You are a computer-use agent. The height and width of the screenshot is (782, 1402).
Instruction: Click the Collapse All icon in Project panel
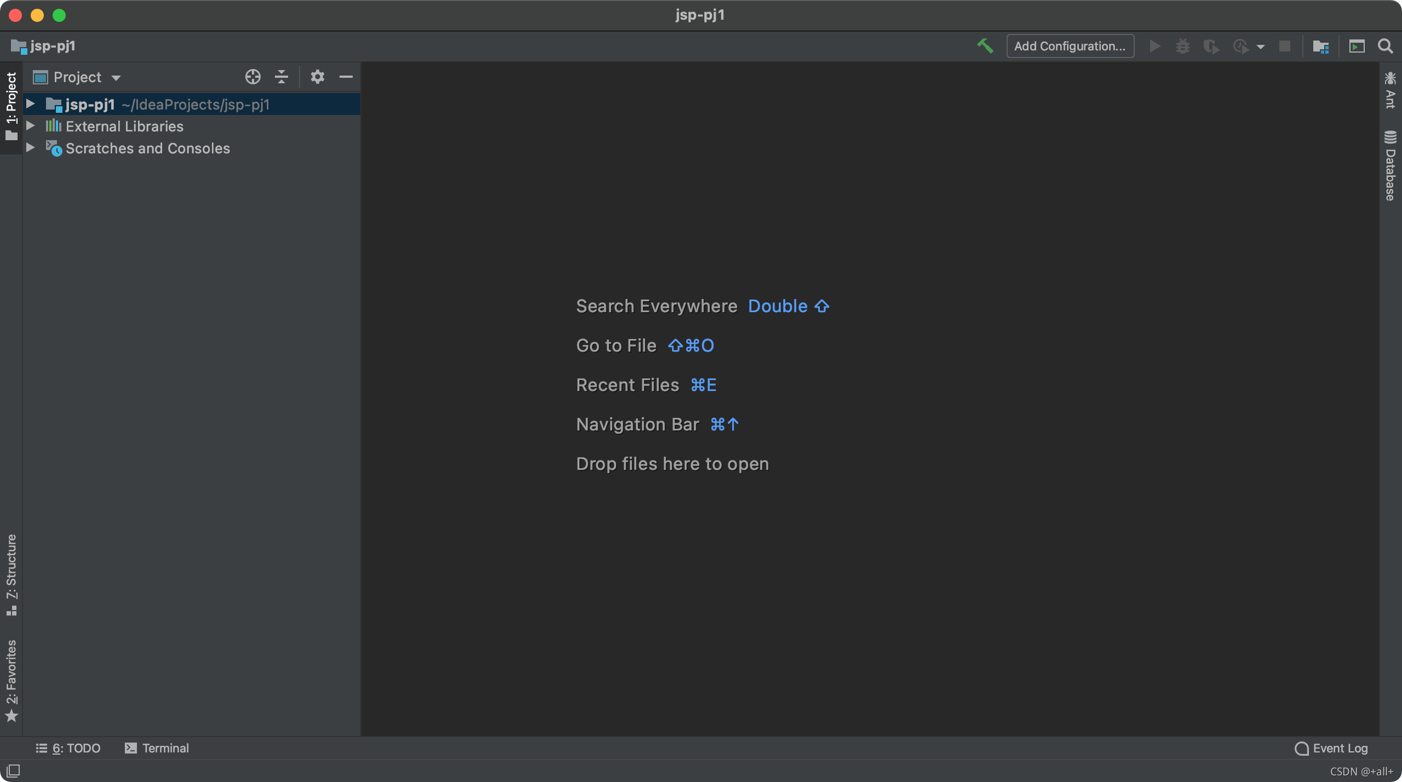click(281, 77)
